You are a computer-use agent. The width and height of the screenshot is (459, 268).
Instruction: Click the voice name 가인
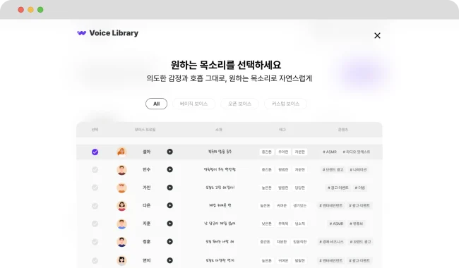tap(146, 188)
